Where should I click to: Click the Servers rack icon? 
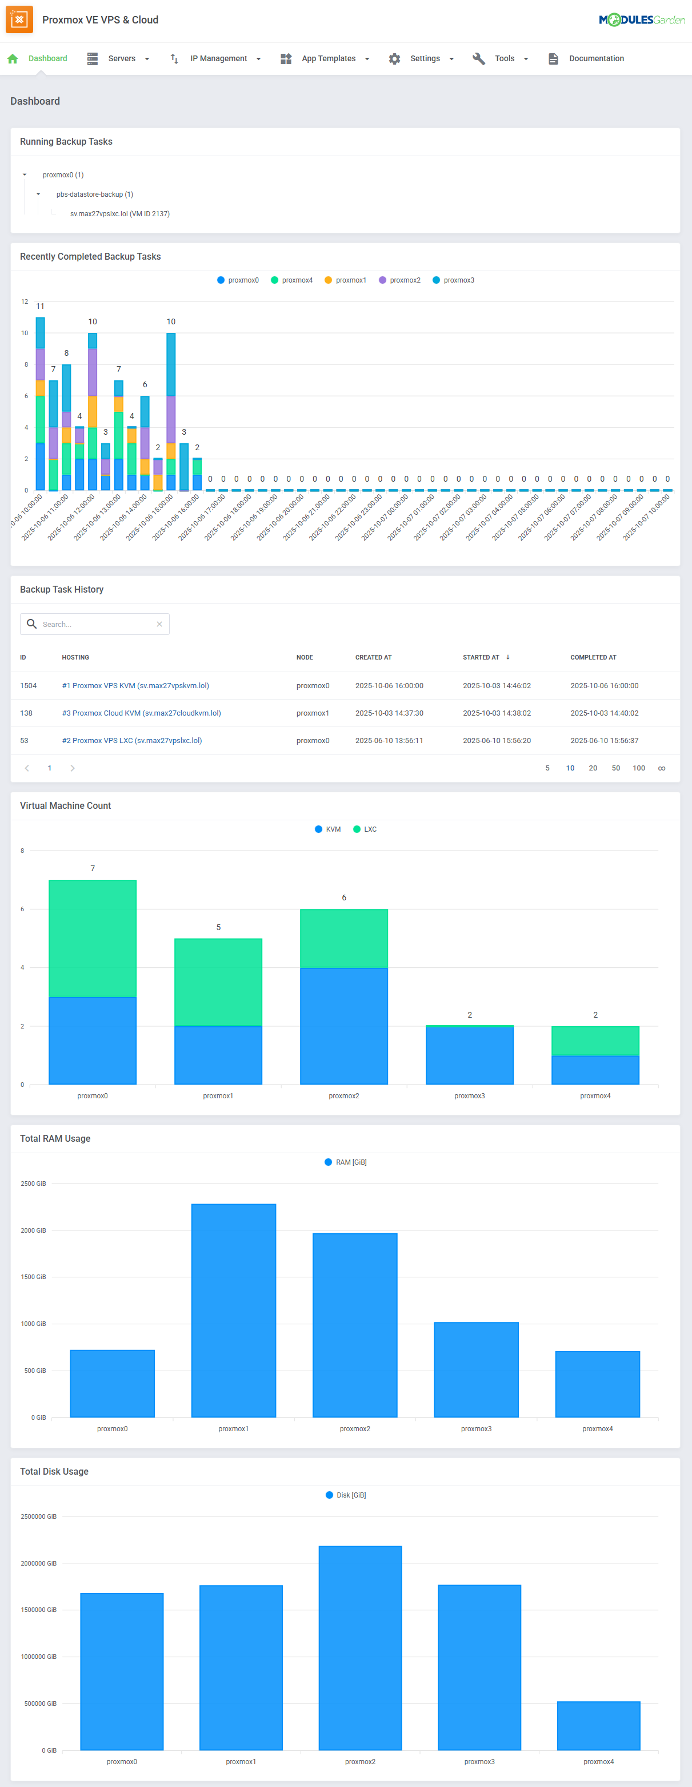click(92, 59)
